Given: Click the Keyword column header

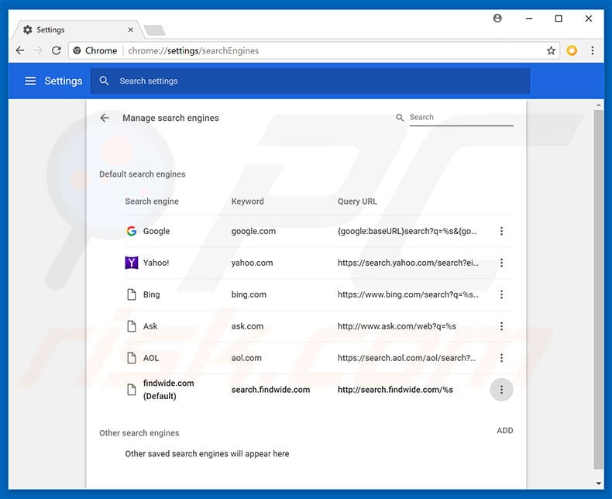Looking at the screenshot, I should pyautogui.click(x=247, y=201).
